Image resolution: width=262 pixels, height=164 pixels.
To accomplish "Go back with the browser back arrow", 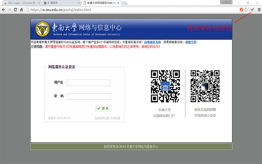I will click(x=4, y=10).
